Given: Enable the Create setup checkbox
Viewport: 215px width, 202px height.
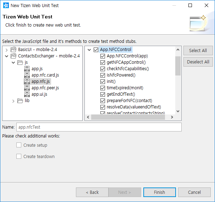Looking at the screenshot, I should pos(19,145).
